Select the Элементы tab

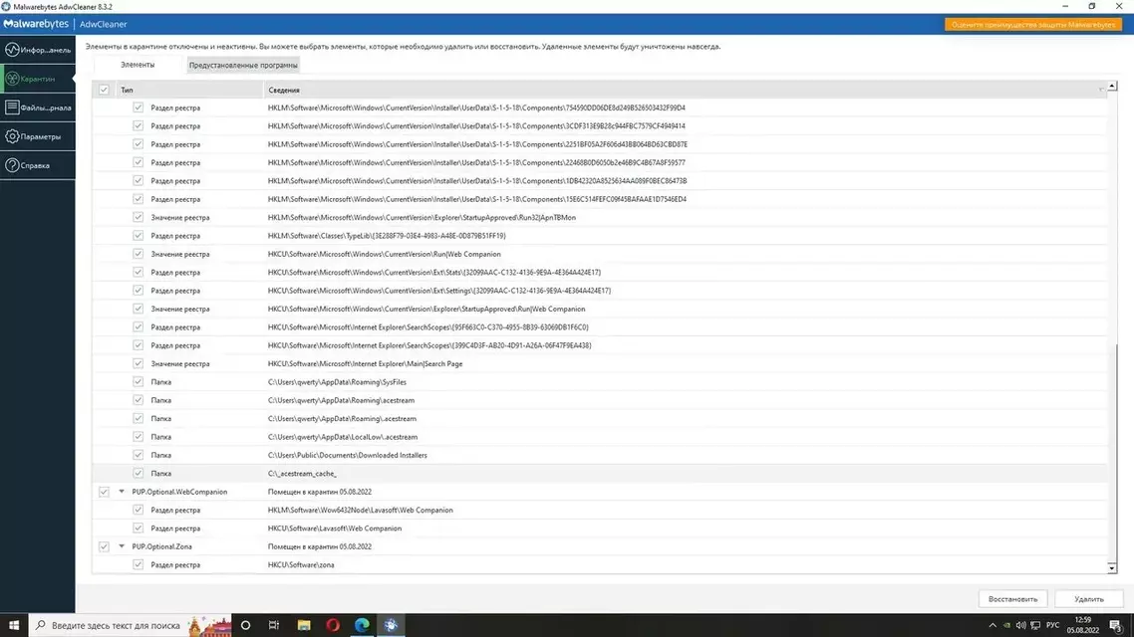tap(138, 65)
